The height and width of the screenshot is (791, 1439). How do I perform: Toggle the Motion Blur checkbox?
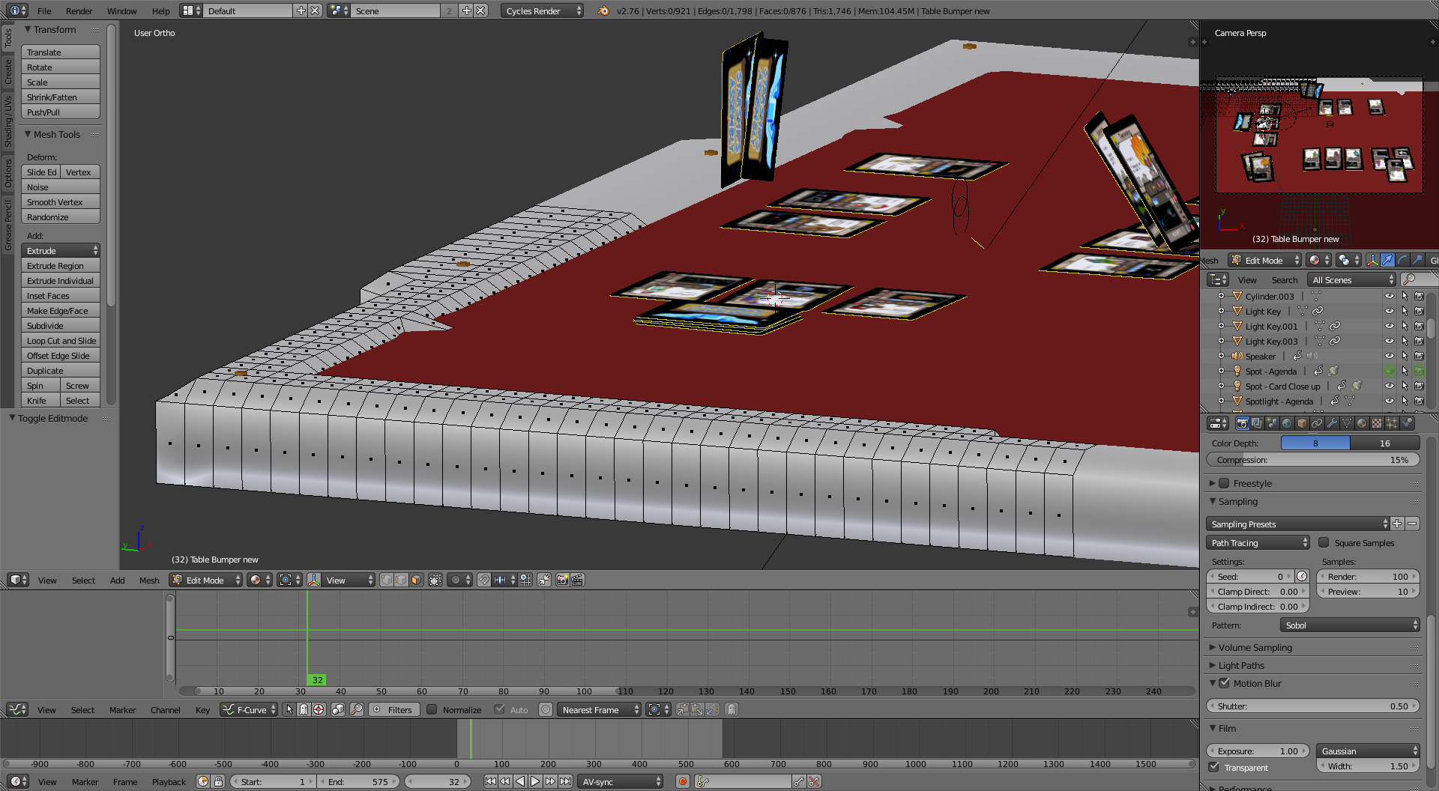(x=1224, y=683)
